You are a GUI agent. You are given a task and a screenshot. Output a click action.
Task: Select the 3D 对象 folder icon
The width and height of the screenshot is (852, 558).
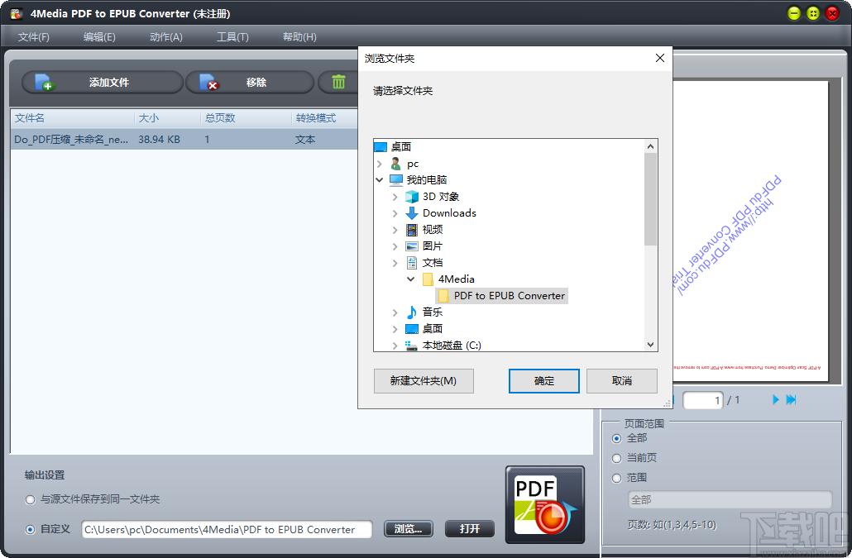coord(412,197)
